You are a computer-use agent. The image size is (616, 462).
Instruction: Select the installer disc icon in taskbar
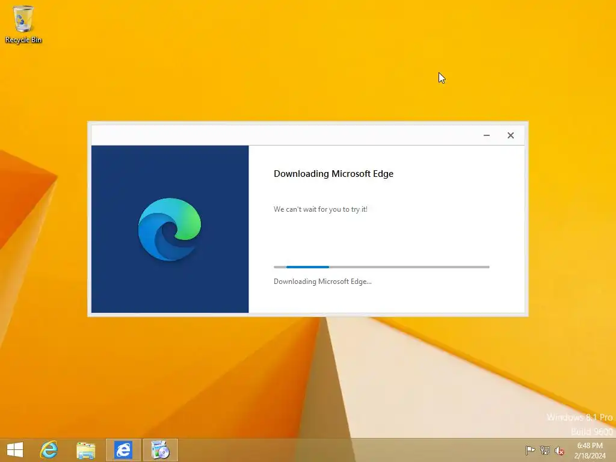point(160,450)
